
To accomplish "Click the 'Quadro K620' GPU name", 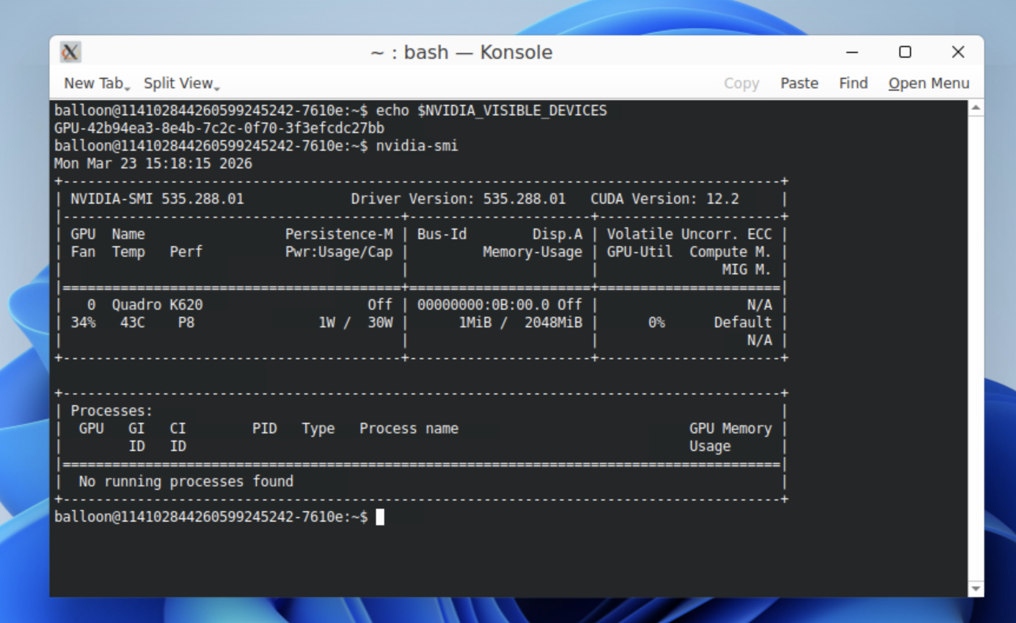I will [157, 305].
